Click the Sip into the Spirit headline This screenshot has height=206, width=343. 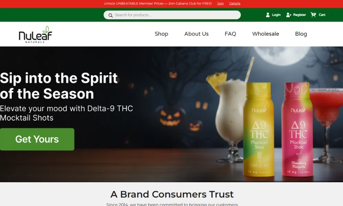59,86
